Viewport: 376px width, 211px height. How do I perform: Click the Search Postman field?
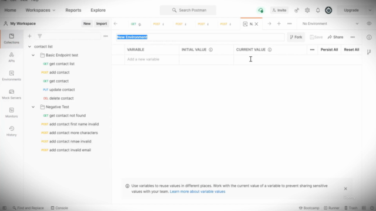click(188, 11)
